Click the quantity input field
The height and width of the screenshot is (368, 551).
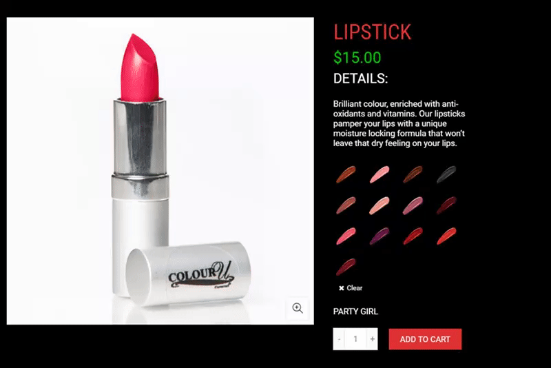coord(355,339)
